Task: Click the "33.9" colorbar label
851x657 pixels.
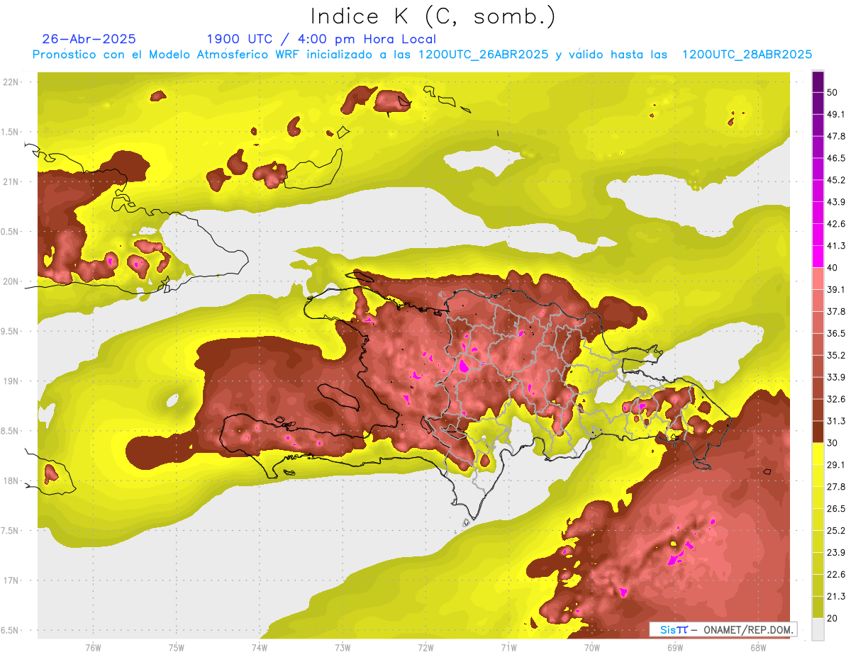Action: [836, 377]
